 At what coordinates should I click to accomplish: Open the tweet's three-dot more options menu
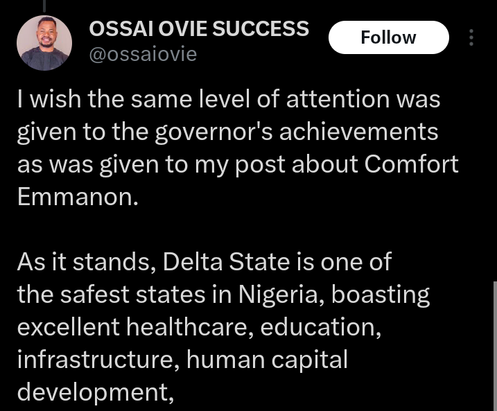pyautogui.click(x=471, y=37)
